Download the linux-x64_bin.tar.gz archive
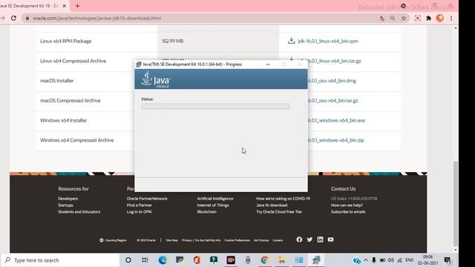This screenshot has height=267, width=475. pos(334,61)
